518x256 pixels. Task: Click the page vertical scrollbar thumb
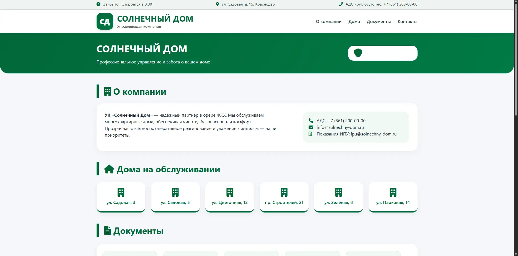coord(516,60)
